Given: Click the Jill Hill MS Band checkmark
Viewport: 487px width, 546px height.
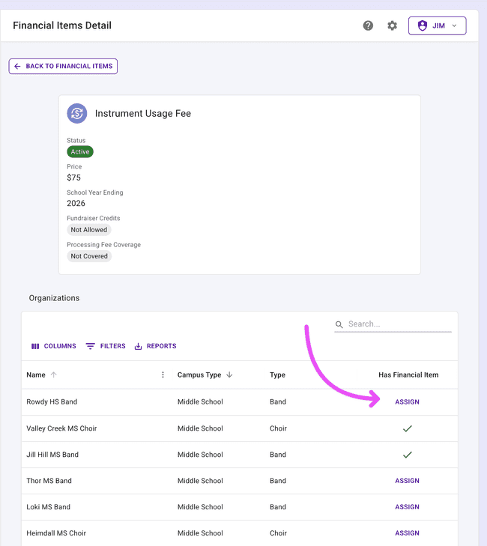Looking at the screenshot, I should pyautogui.click(x=408, y=455).
